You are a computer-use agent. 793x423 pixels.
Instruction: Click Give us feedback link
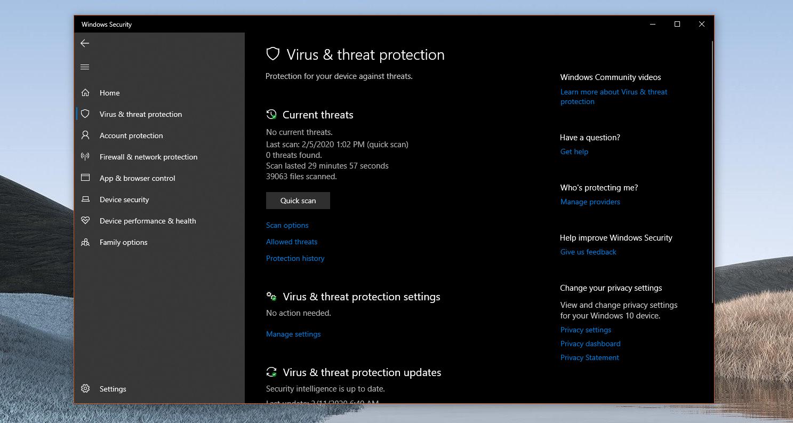pos(588,252)
